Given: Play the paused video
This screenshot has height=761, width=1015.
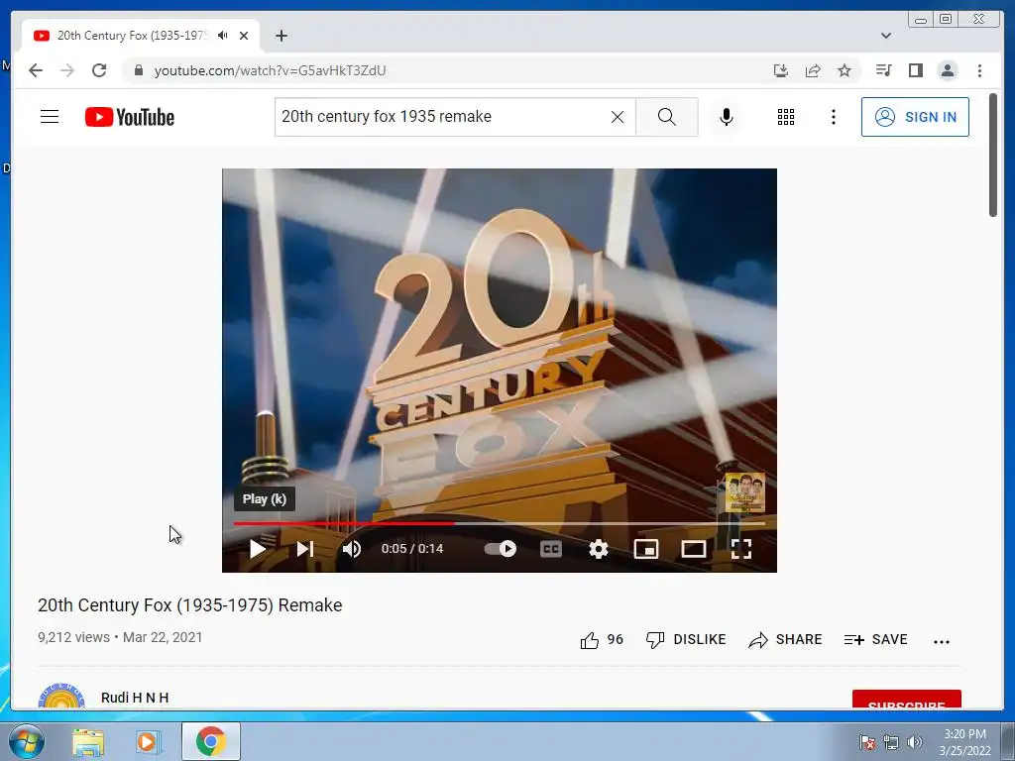Looking at the screenshot, I should pyautogui.click(x=258, y=549).
